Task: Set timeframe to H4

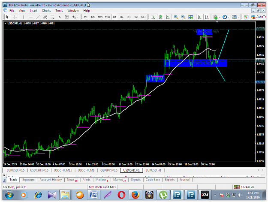Action: (x=121, y=17)
